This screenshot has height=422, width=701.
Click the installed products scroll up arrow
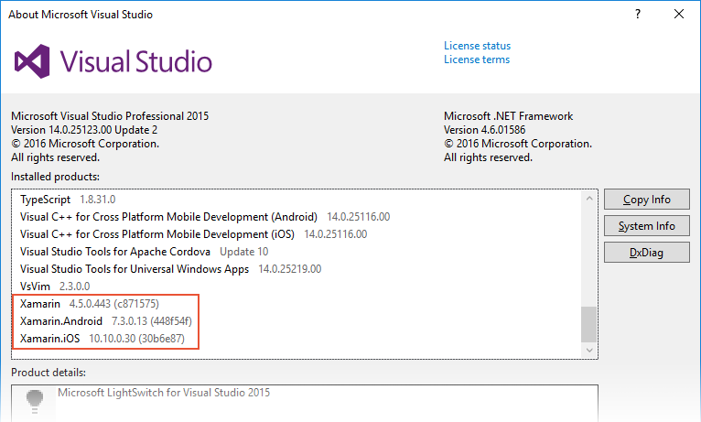[589, 199]
